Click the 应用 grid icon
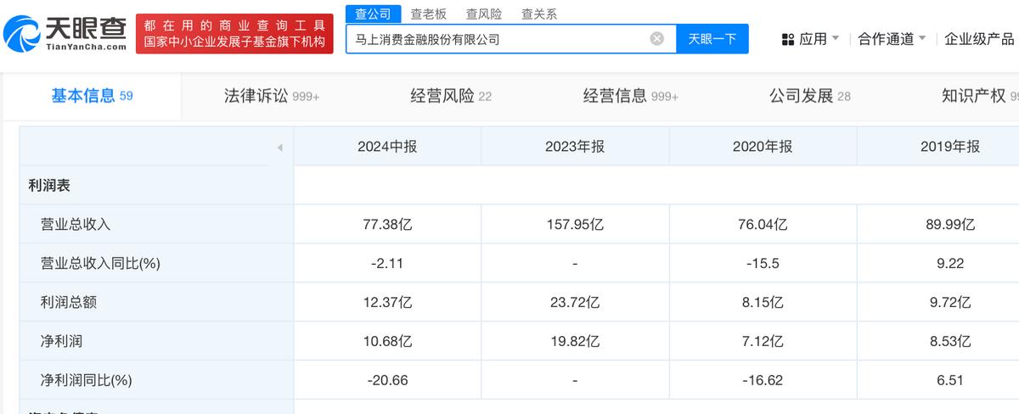Screen dimensions: 1019x414 pyautogui.click(x=787, y=39)
